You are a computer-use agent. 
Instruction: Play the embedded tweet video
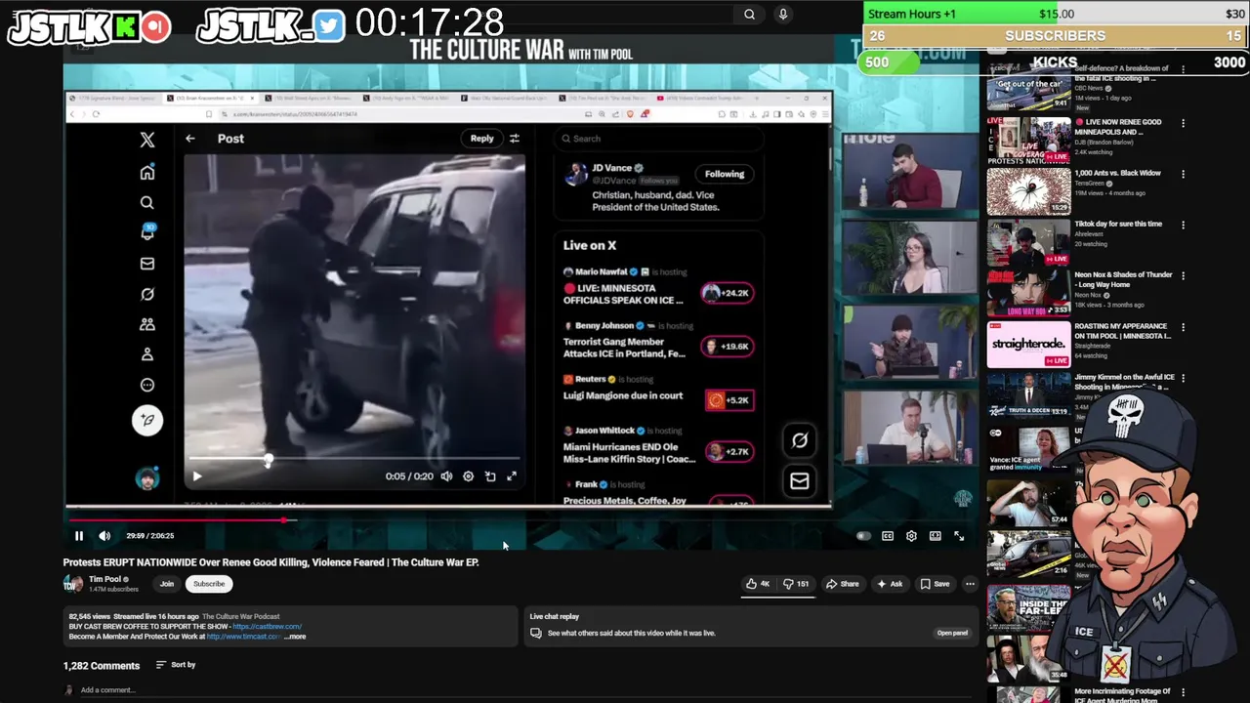(x=196, y=476)
